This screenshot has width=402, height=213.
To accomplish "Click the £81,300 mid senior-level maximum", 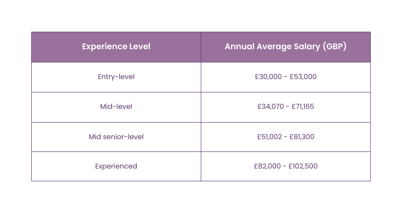I will [303, 137].
